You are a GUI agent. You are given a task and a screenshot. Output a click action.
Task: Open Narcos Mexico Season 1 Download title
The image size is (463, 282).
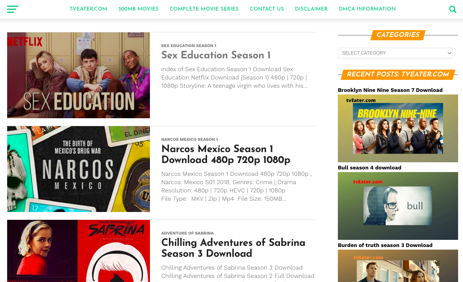[x=225, y=154]
